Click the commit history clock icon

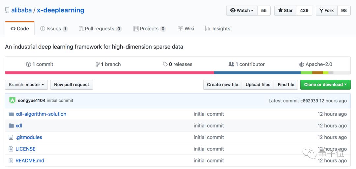tap(28, 64)
